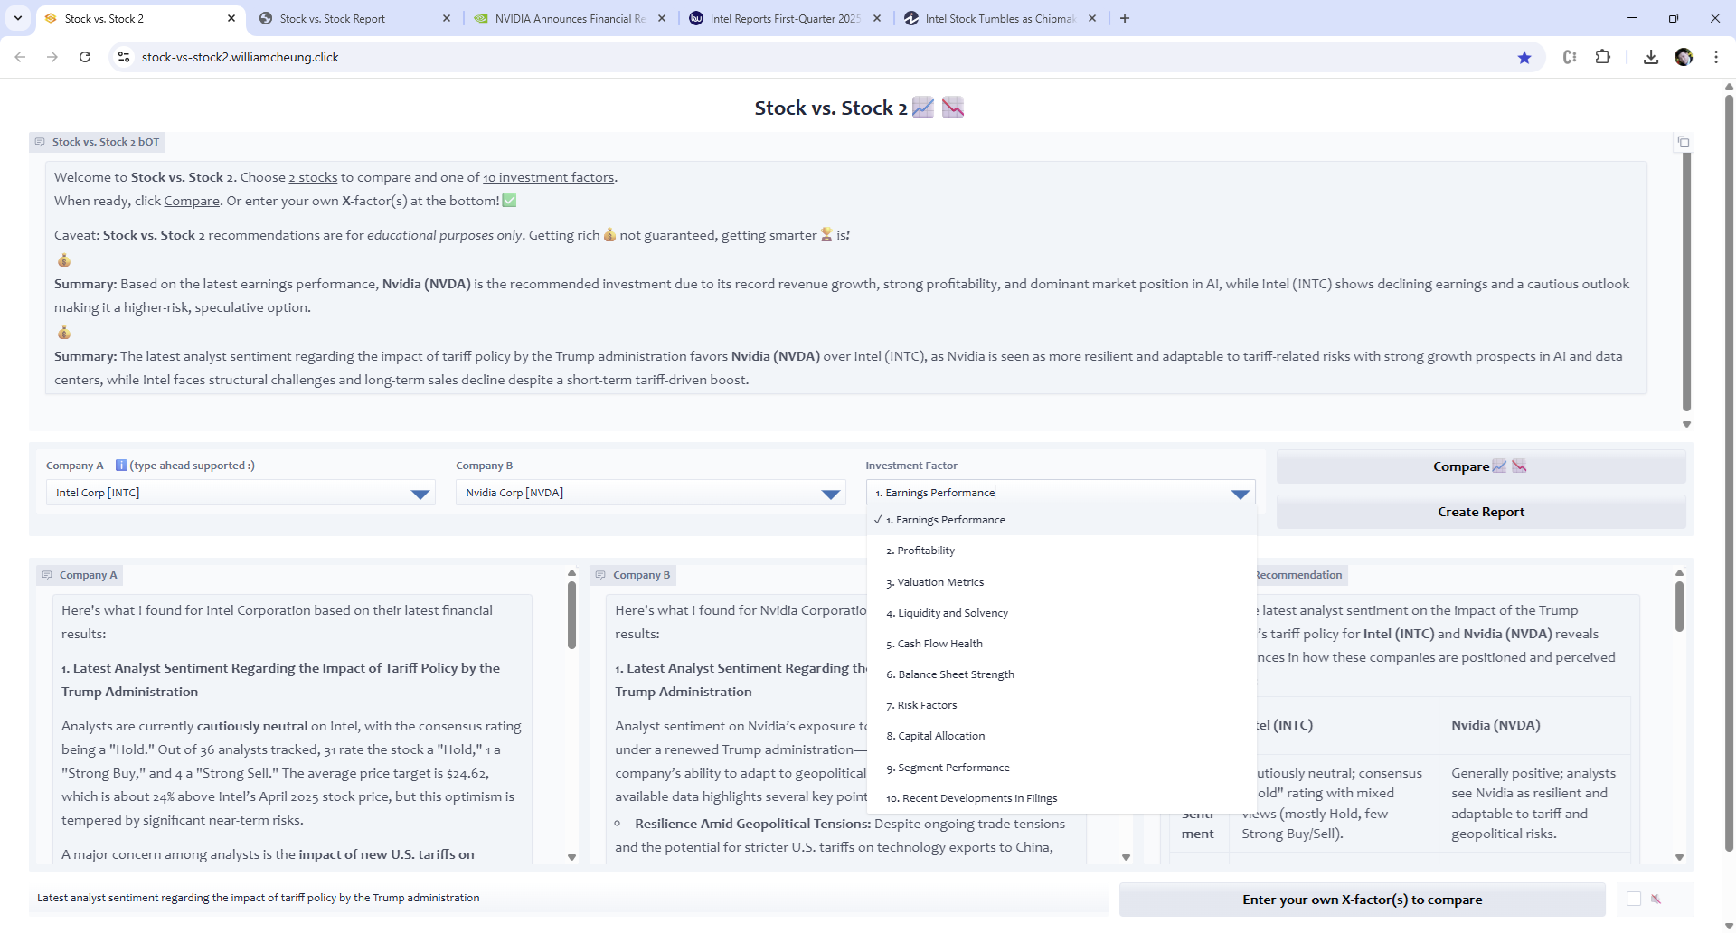The width and height of the screenshot is (1736, 933).
Task: Choose 10. Recent Developments in Filings option
Action: [1061, 798]
